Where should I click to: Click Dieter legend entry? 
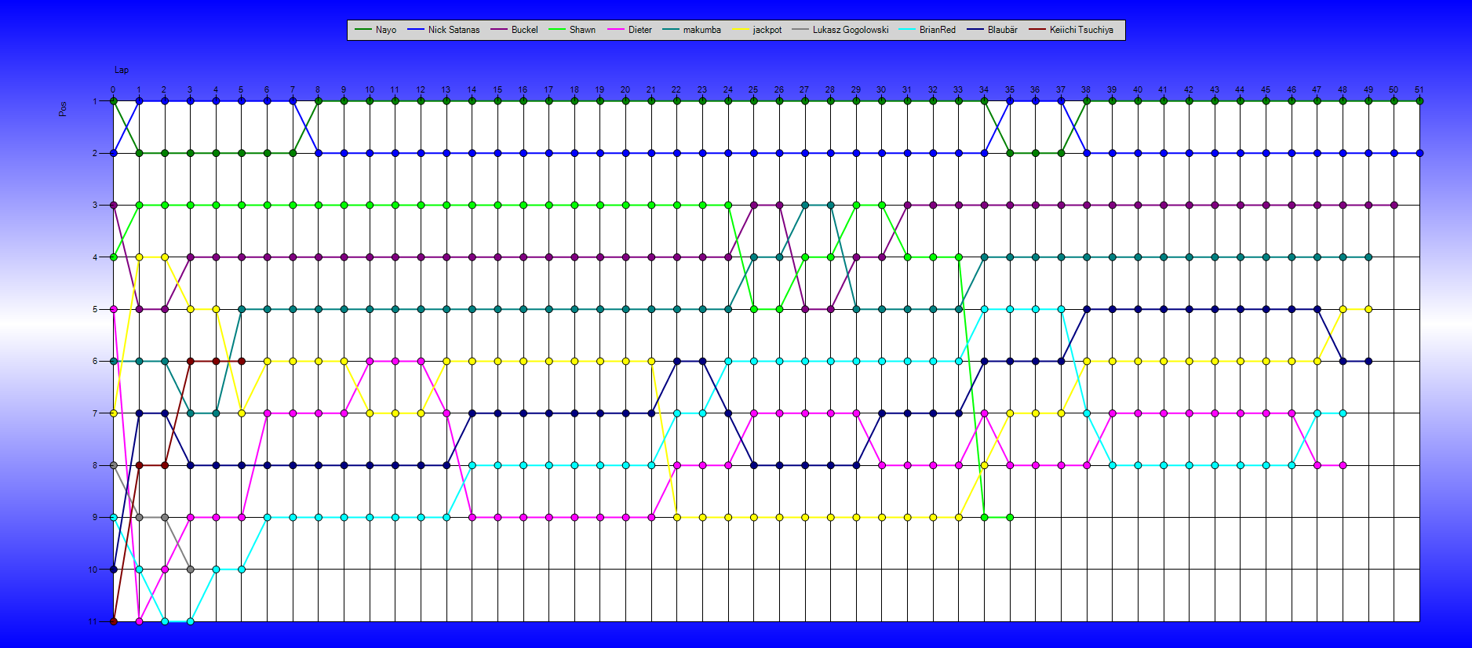pos(629,30)
